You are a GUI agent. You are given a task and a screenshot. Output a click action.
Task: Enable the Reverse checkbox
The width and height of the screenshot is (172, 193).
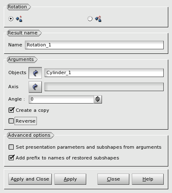tap(11, 121)
